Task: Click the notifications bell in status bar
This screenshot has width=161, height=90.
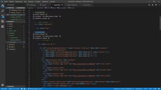Action: click(x=159, y=89)
